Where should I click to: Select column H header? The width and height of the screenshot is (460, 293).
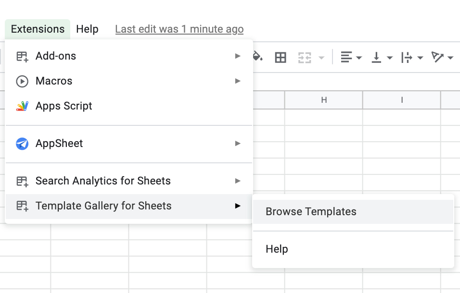tap(323, 100)
